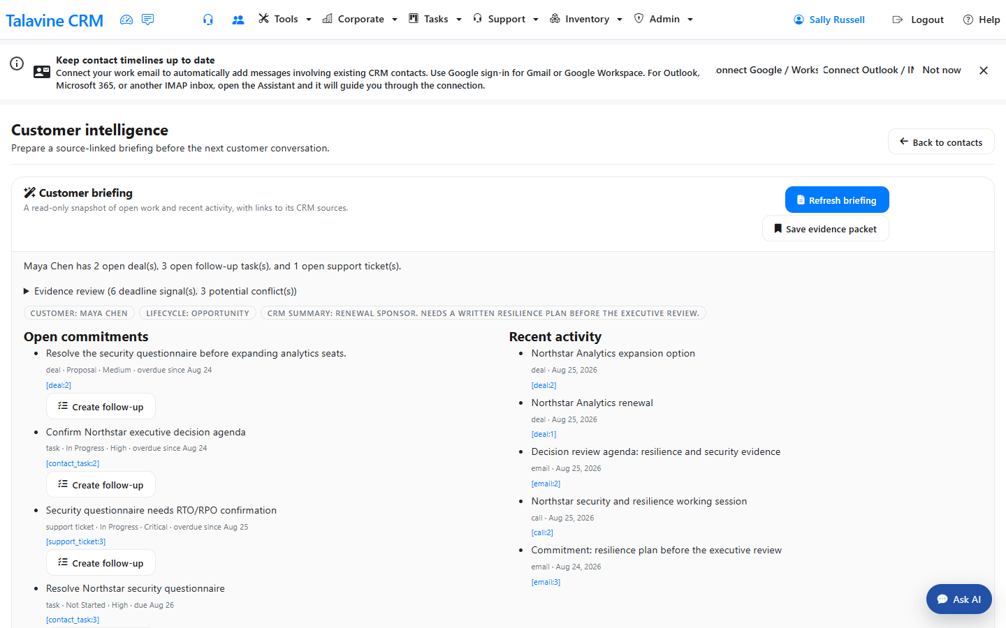Open the messages chat icon
Image resolution: width=1006 pixels, height=628 pixels.
point(147,20)
